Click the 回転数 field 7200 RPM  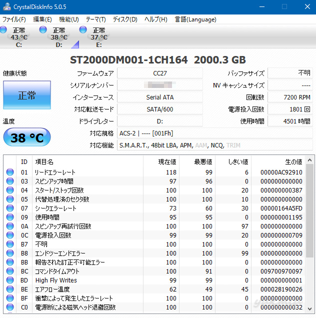(x=290, y=97)
